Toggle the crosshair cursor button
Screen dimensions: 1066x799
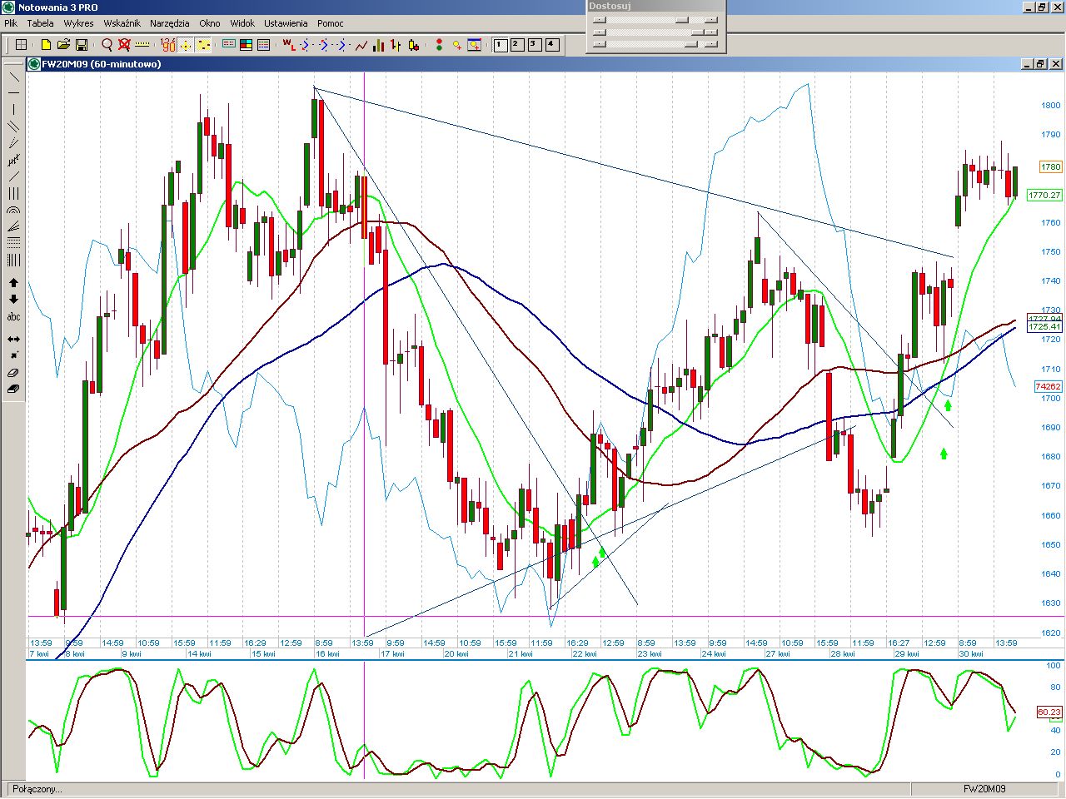186,45
